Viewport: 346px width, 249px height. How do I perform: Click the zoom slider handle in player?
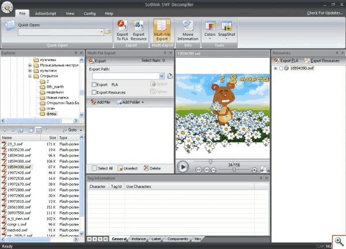pyautogui.click(x=234, y=169)
